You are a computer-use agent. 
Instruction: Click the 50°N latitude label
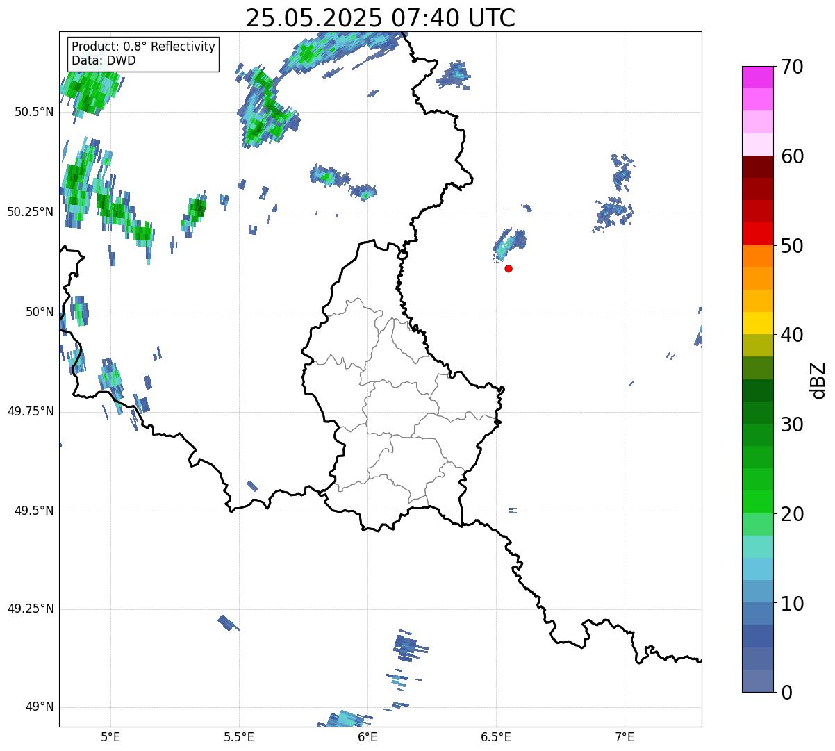click(x=40, y=312)
